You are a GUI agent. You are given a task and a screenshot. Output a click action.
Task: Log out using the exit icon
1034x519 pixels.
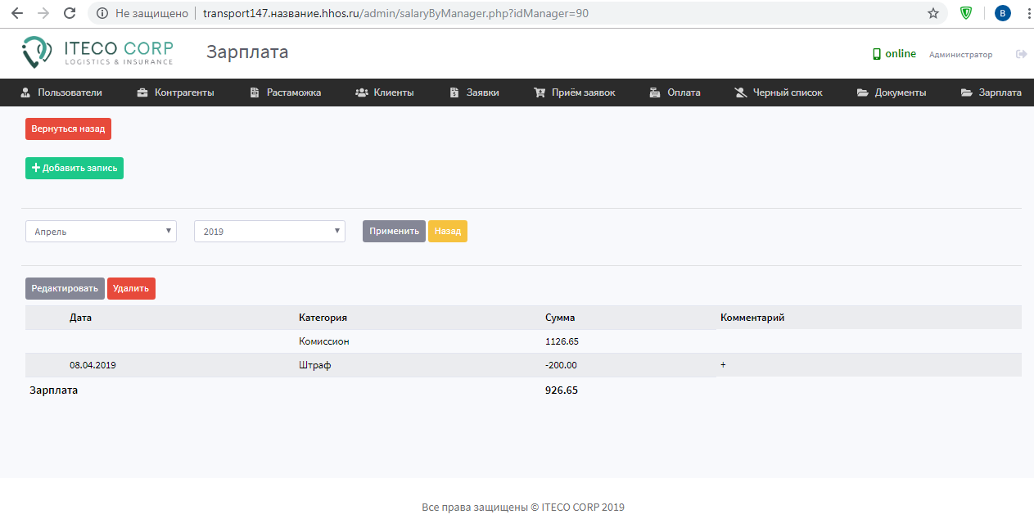pos(1021,54)
